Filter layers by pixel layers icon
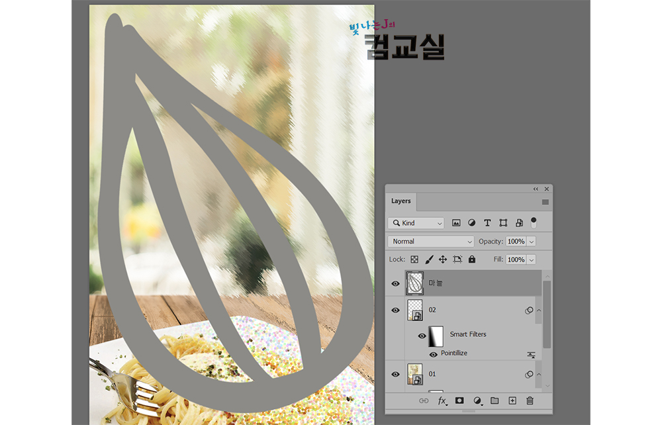Screen dimensions: 662x425 456,223
